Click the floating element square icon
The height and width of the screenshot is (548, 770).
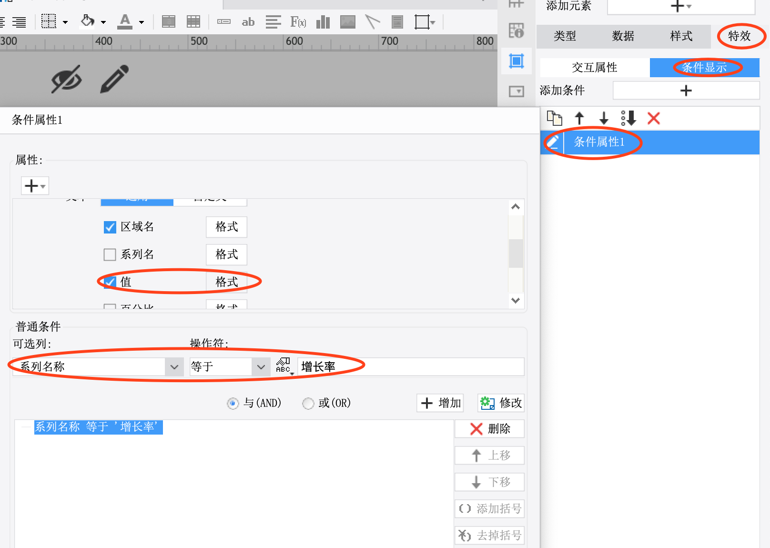click(x=422, y=22)
